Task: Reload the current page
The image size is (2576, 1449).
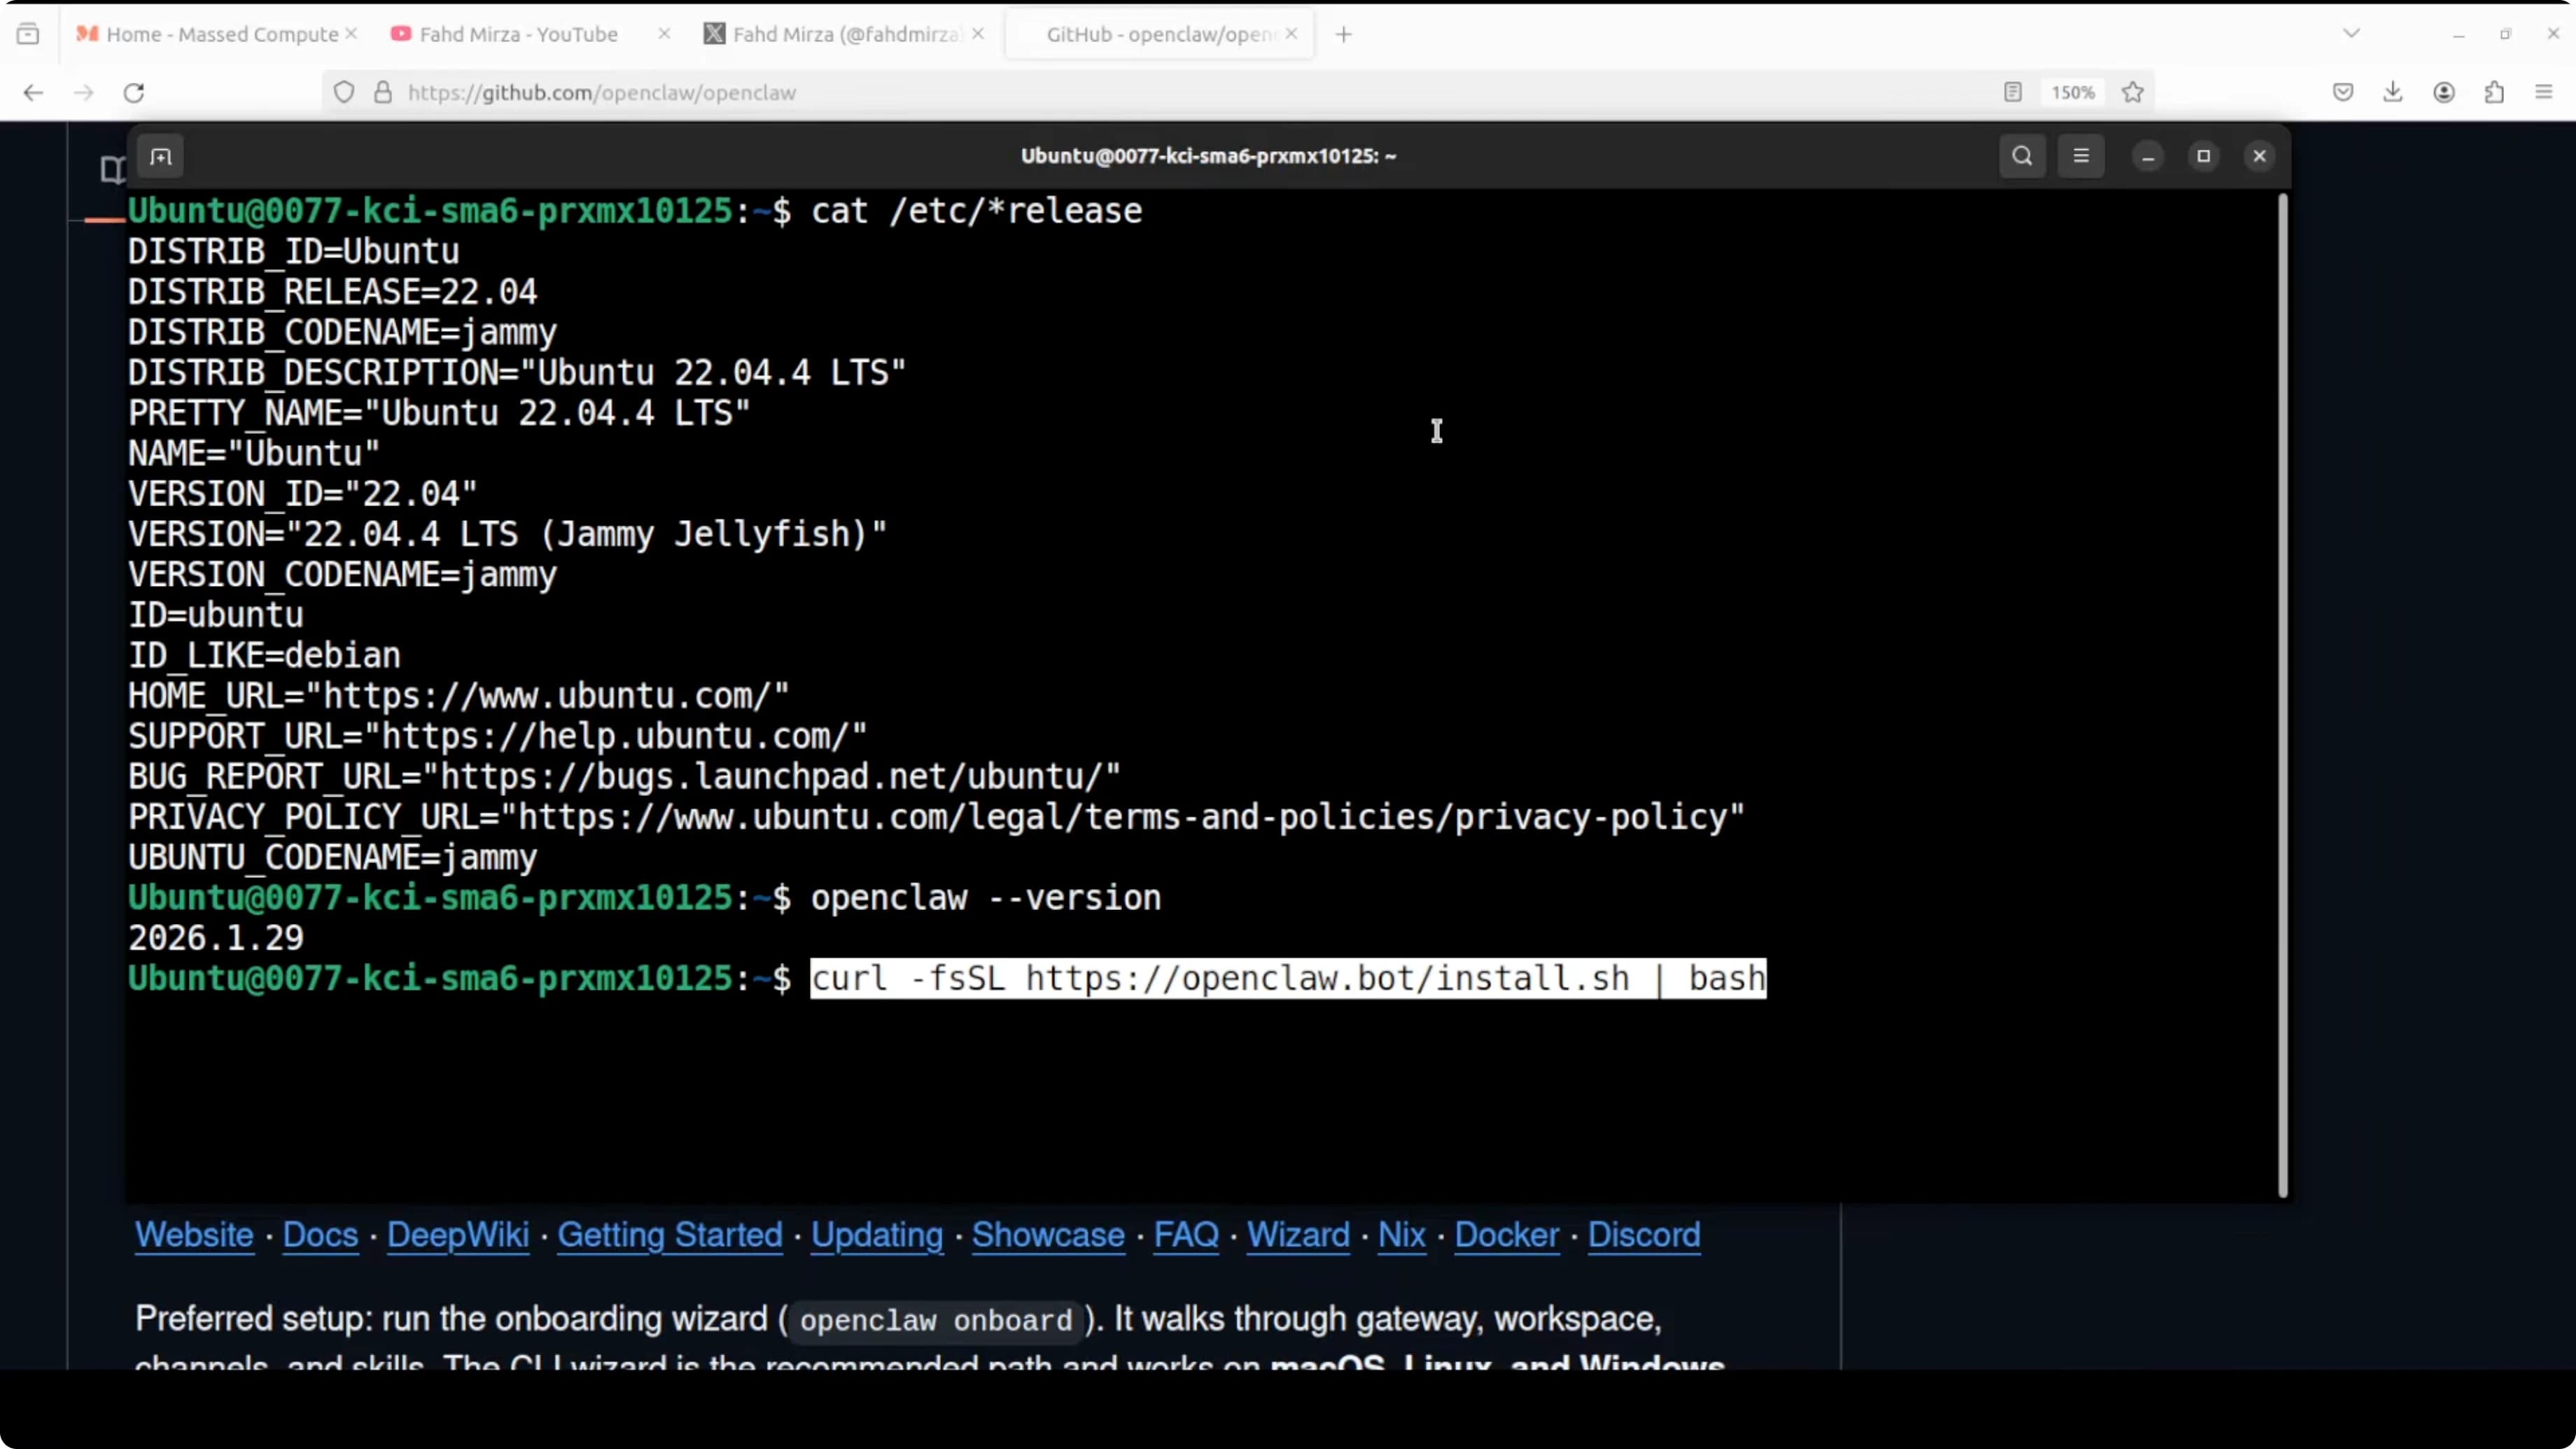Action: (x=134, y=92)
